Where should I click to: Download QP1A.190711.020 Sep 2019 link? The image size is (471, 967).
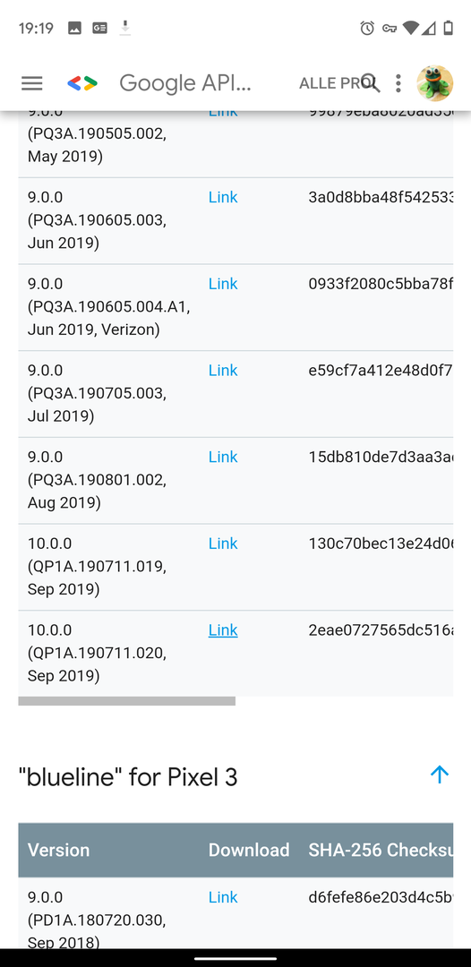tap(223, 630)
